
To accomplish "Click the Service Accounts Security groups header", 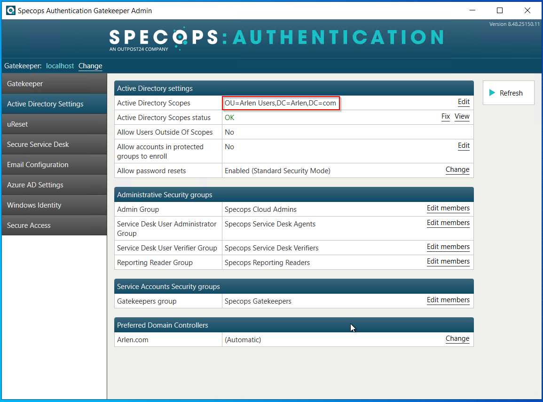I will point(294,287).
